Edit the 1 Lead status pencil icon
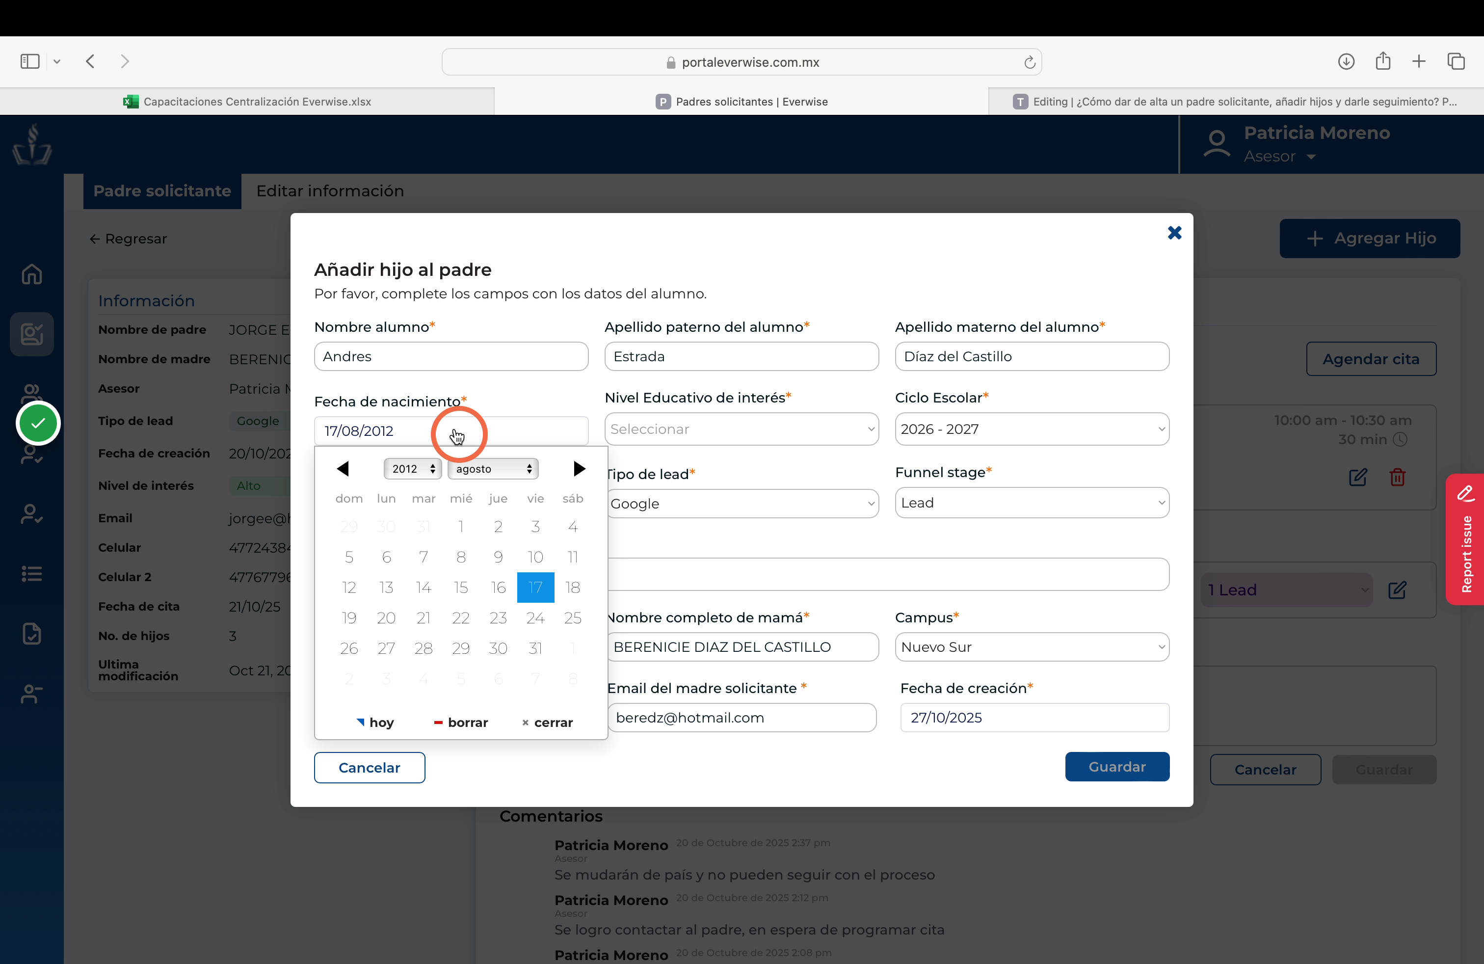This screenshot has height=964, width=1484. tap(1397, 590)
